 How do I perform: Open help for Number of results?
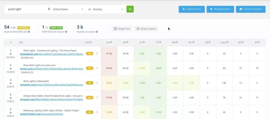(97, 32)
